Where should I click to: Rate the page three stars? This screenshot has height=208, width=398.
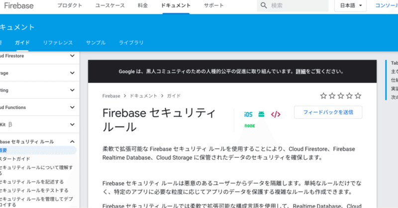pos(341,96)
